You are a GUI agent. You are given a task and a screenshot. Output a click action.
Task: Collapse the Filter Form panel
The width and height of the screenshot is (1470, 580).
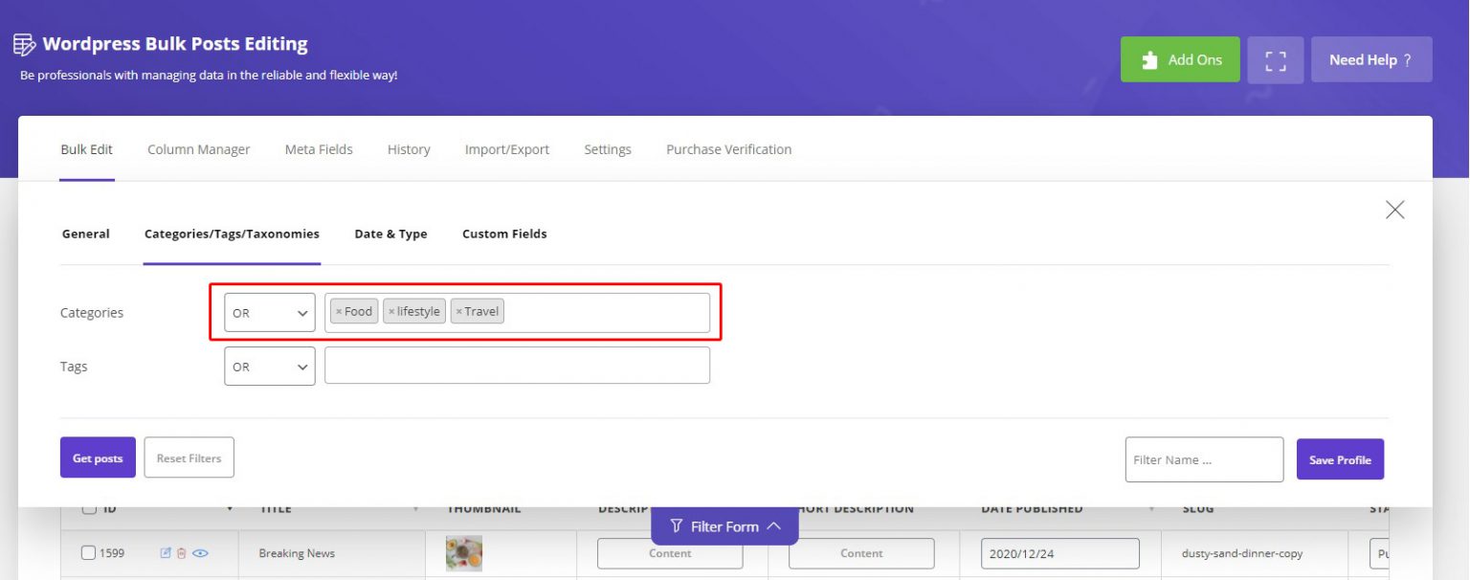click(724, 526)
